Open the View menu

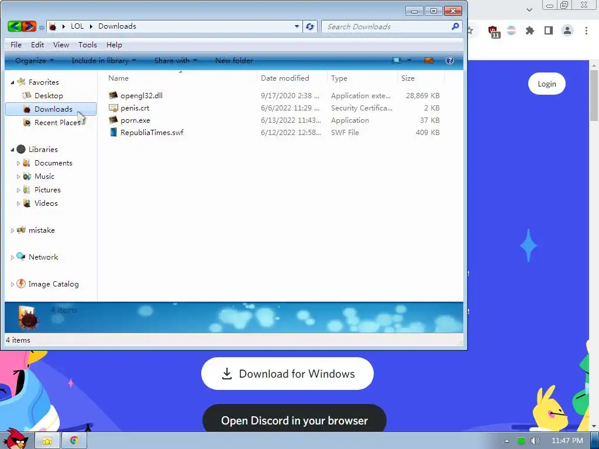(61, 44)
